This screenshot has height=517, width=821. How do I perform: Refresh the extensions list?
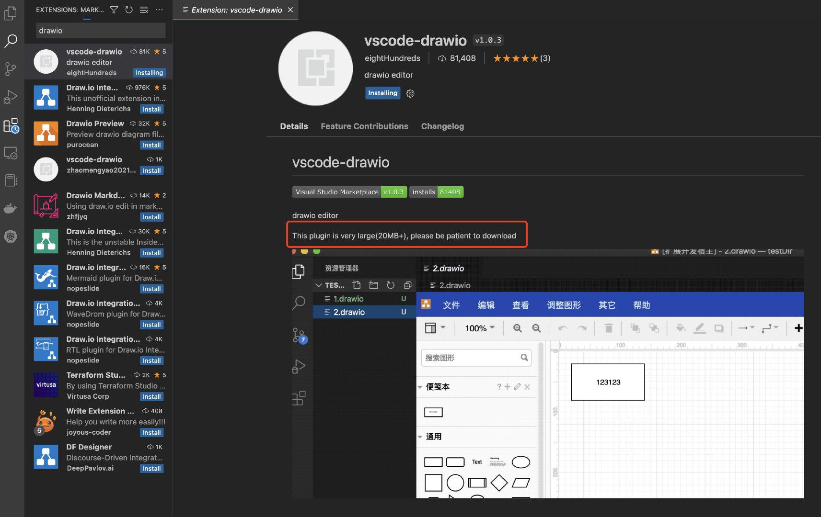[x=129, y=10]
